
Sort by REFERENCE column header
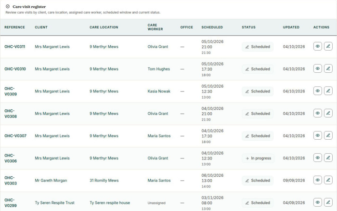click(14, 27)
